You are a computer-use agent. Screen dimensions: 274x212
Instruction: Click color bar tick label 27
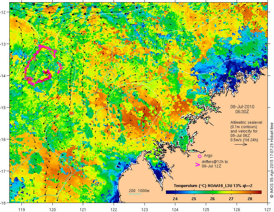(231, 199)
